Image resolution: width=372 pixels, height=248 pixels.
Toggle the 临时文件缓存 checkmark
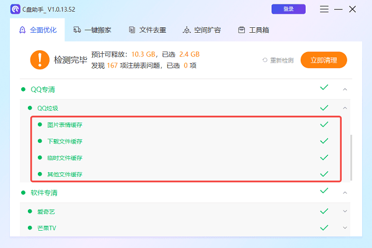coord(324,158)
